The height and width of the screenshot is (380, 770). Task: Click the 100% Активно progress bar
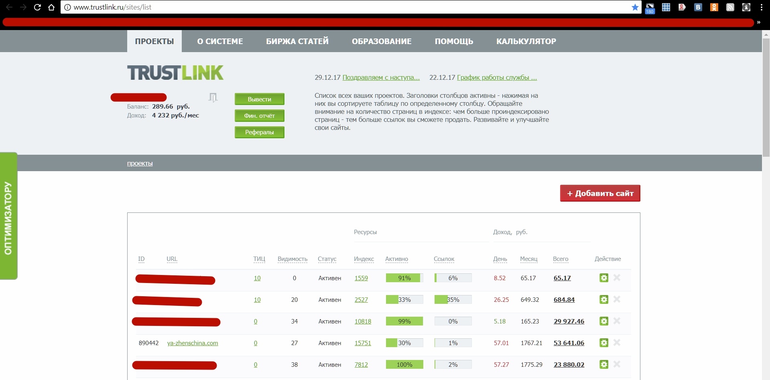404,364
